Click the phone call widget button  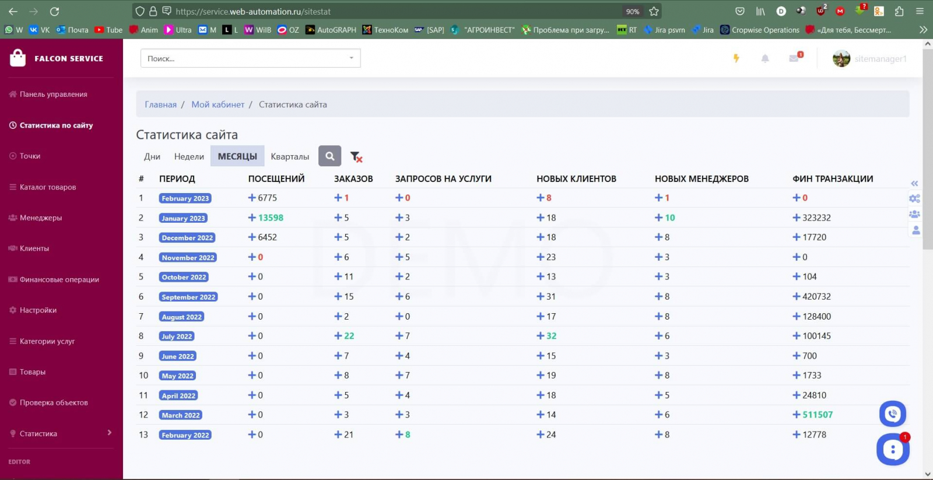click(x=892, y=414)
